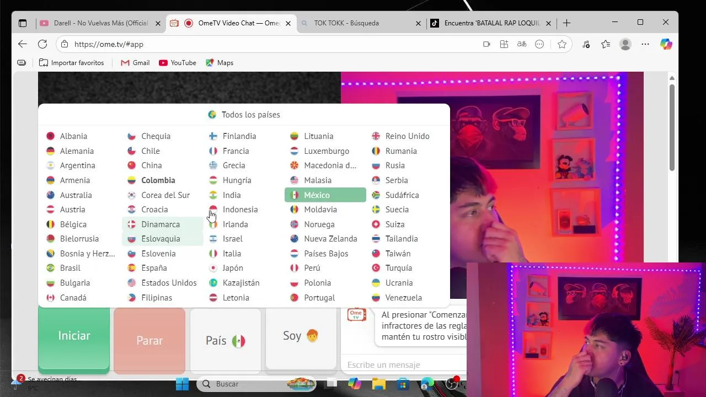Viewport: 706px width, 397px height.
Task: Reload the ome.tv page
Action: pos(42,44)
